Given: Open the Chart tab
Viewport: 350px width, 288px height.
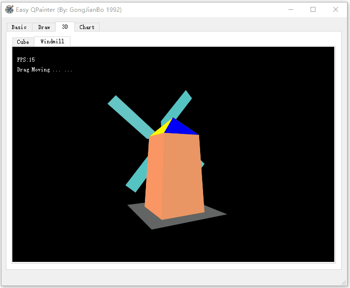Looking at the screenshot, I should click(x=87, y=27).
